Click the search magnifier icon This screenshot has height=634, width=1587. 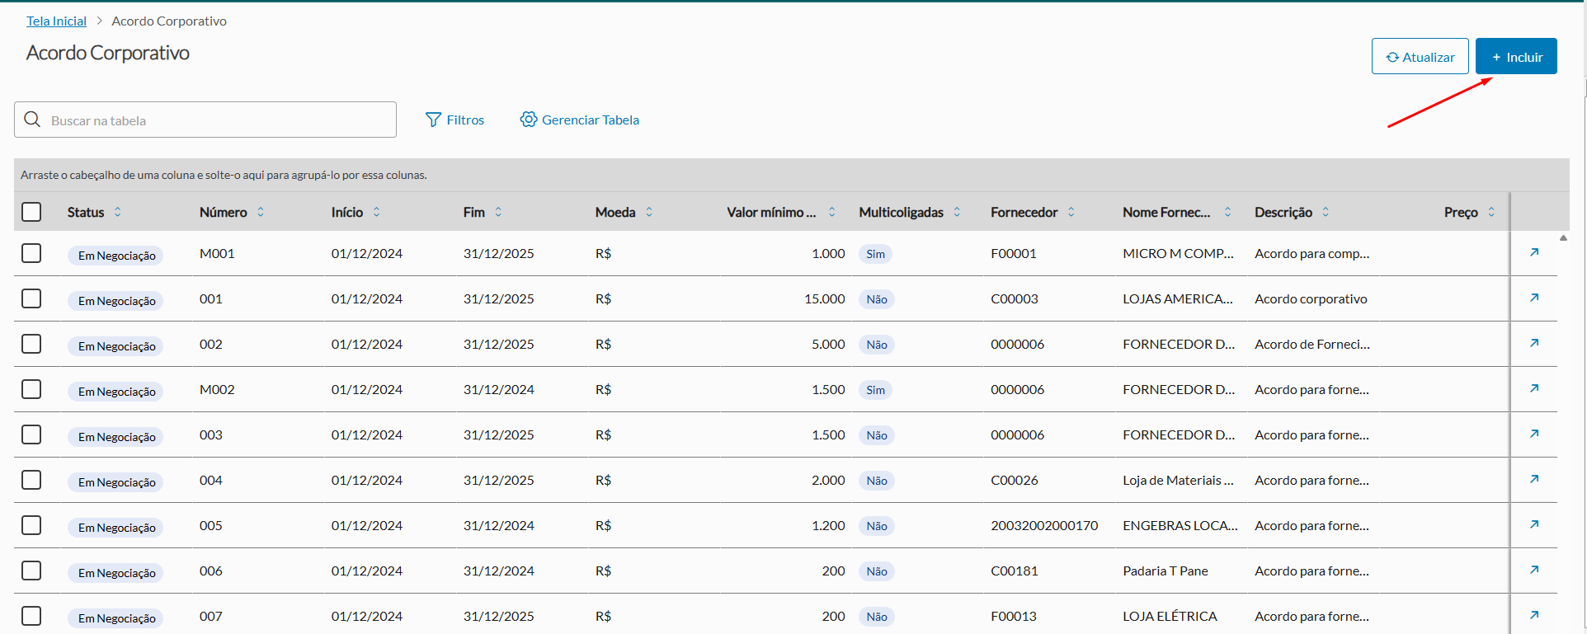[32, 120]
